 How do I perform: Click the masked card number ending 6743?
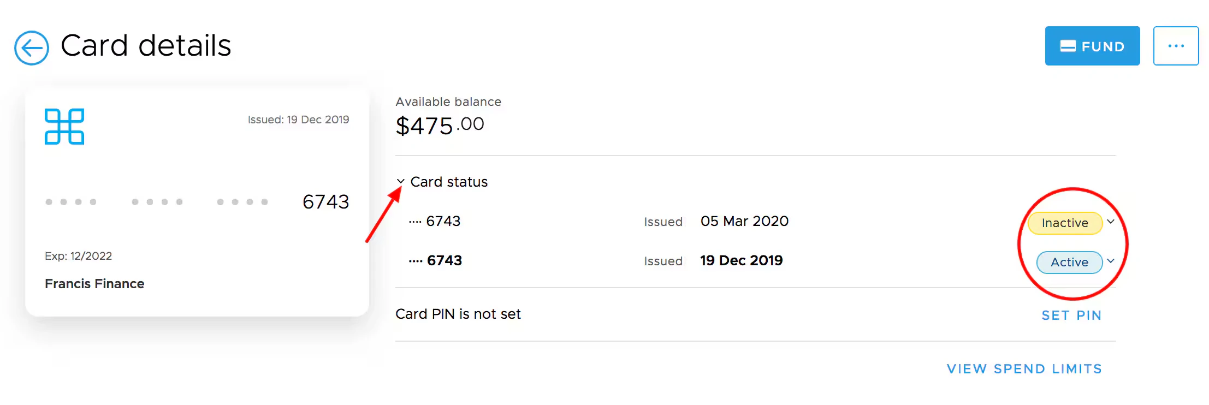click(197, 202)
